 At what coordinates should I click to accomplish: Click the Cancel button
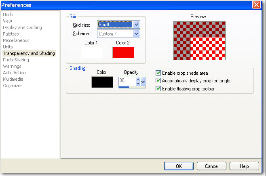211,166
